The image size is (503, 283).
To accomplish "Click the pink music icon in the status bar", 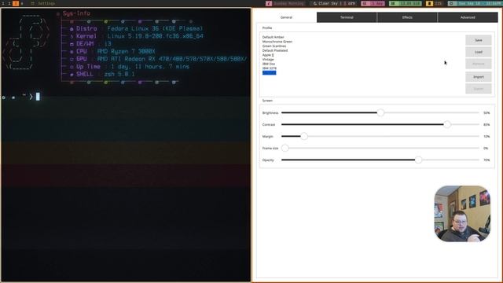I will pos(269,3).
